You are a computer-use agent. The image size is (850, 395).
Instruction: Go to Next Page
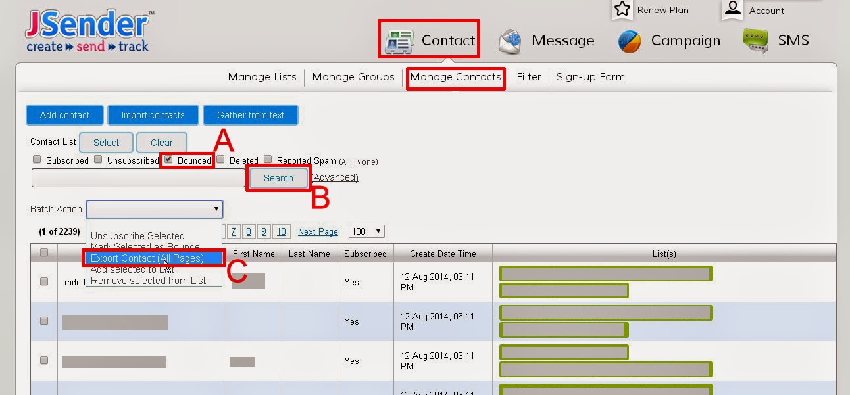[x=318, y=232]
